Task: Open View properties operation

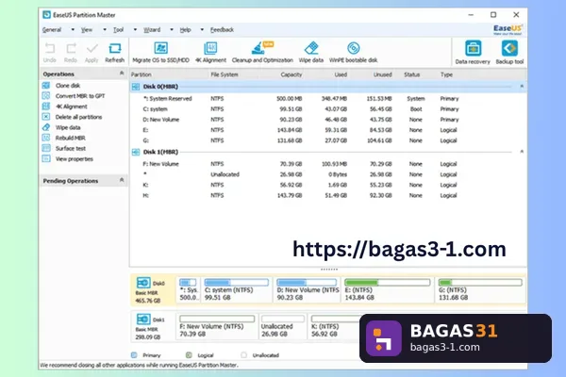Action: pyautogui.click(x=74, y=158)
